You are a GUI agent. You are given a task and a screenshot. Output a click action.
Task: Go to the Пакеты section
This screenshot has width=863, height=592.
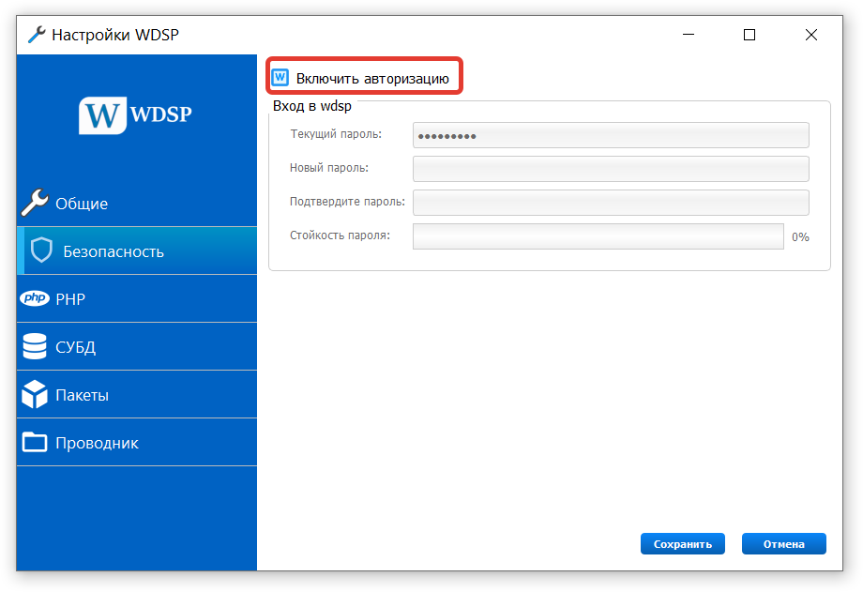coord(137,394)
